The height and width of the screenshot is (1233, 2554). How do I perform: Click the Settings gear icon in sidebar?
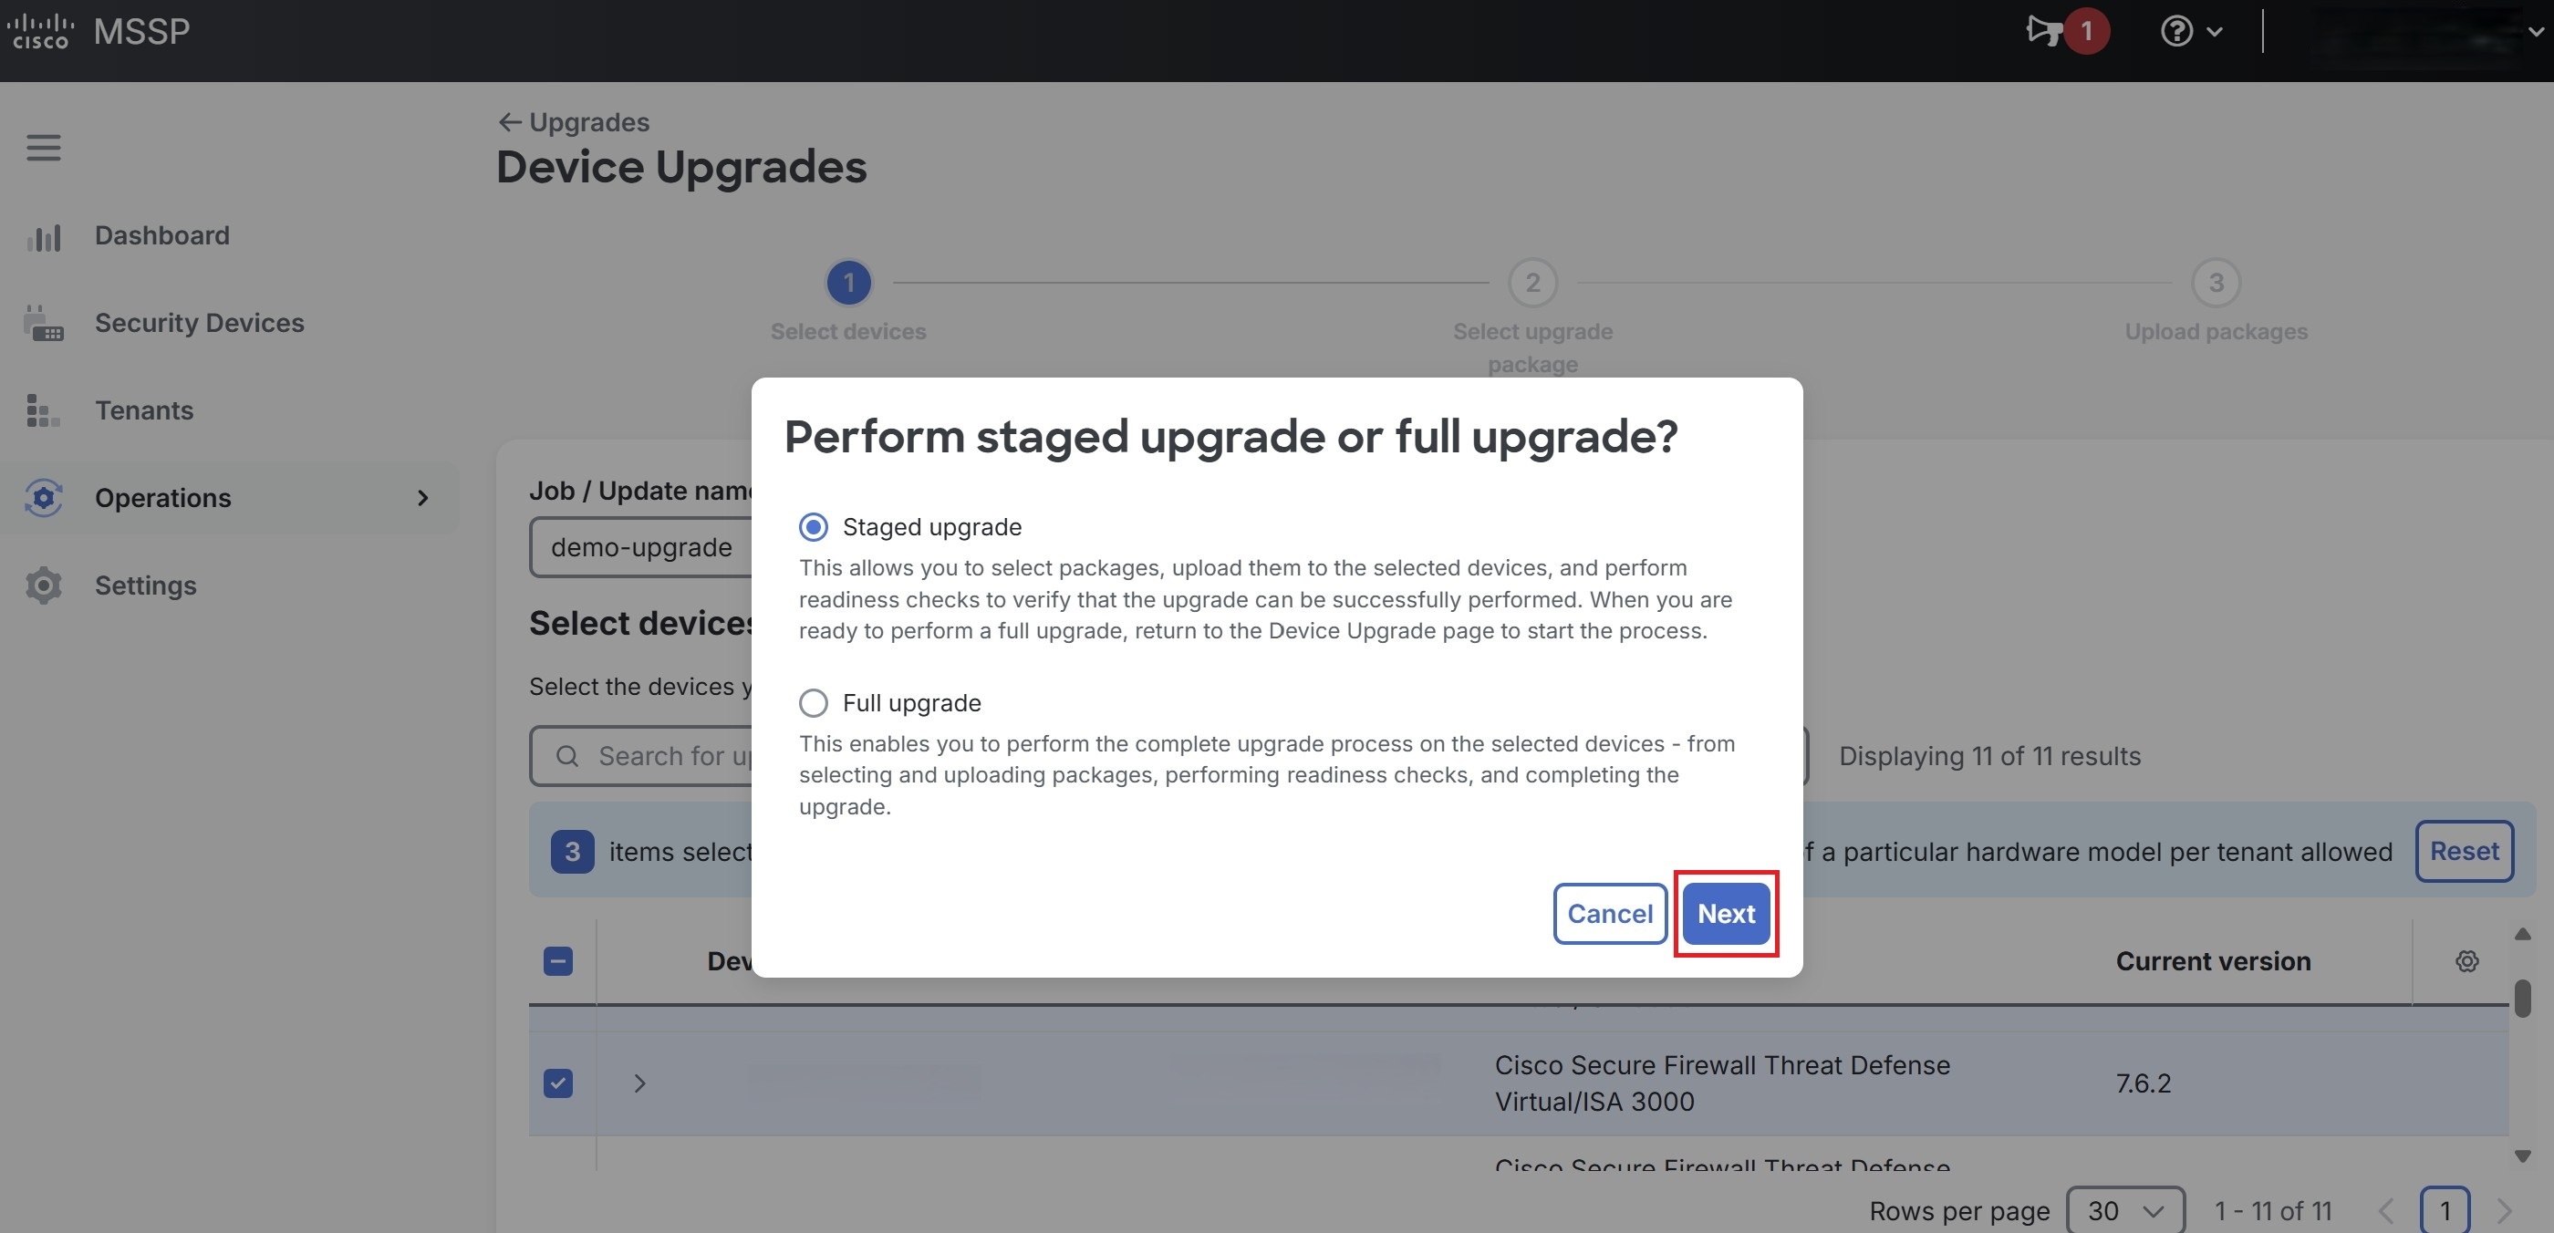click(44, 585)
